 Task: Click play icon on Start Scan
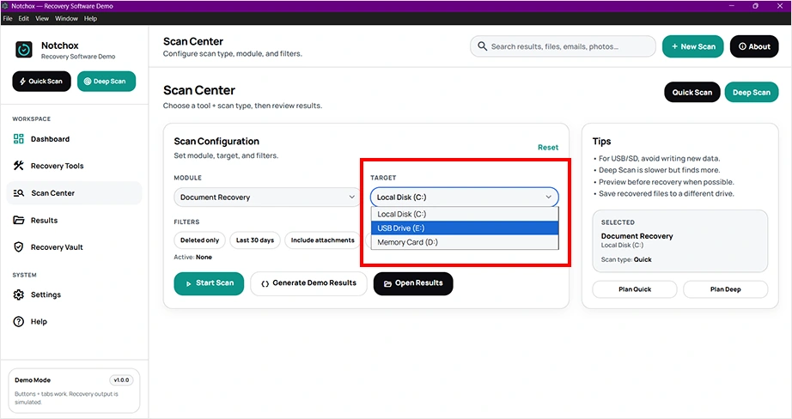(188, 283)
